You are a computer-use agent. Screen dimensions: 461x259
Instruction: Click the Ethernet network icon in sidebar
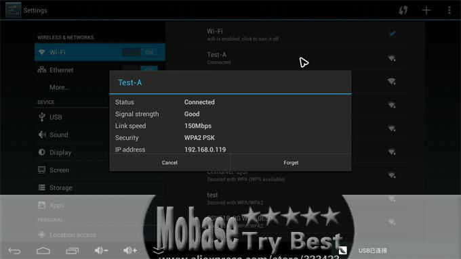coord(42,70)
